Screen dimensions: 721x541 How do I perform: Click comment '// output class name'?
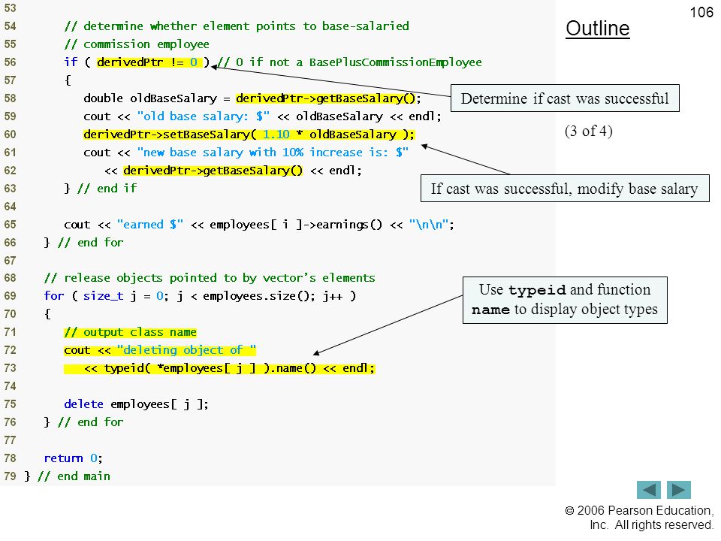(130, 332)
